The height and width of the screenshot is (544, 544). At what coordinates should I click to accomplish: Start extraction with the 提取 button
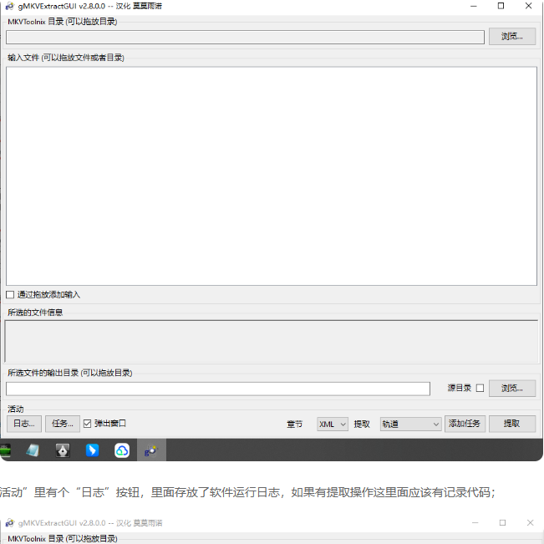(512, 424)
